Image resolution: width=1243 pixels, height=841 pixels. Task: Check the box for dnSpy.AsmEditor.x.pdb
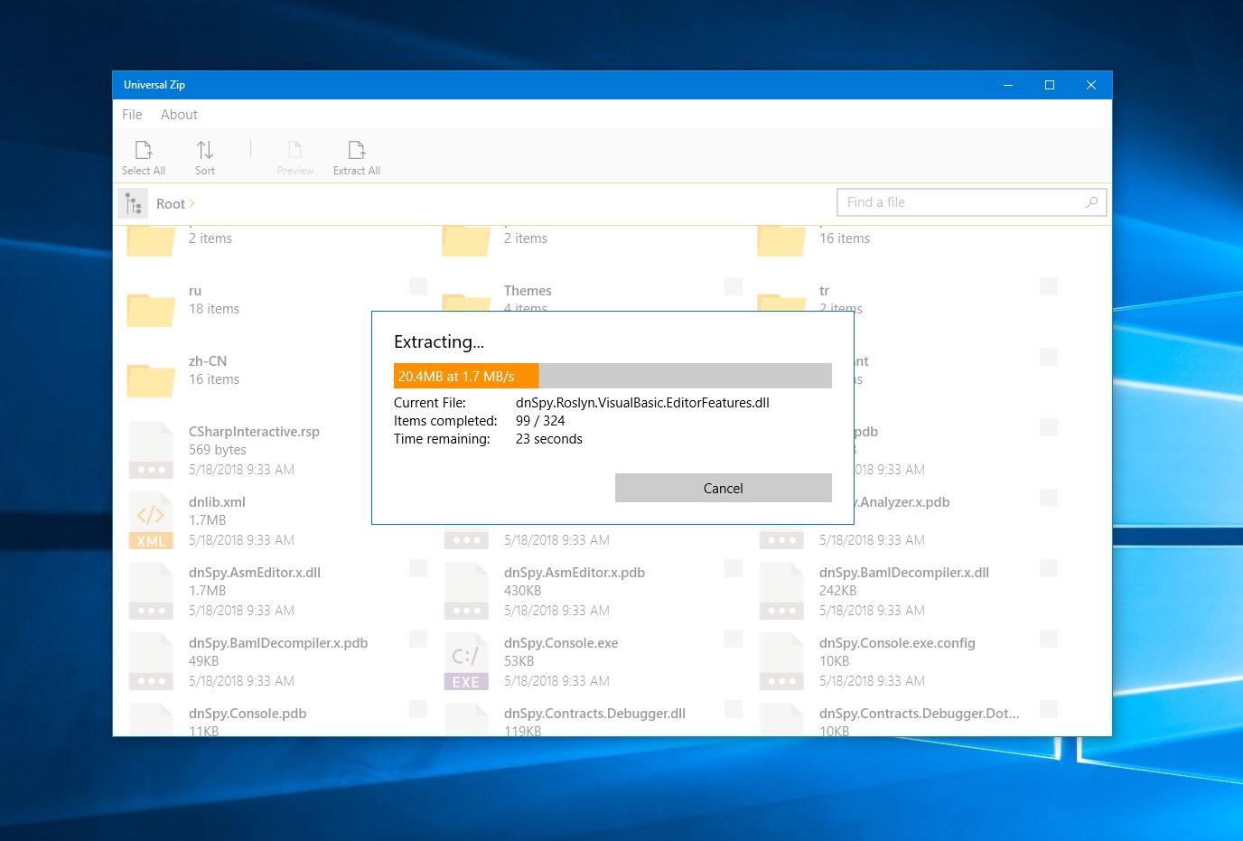point(734,568)
